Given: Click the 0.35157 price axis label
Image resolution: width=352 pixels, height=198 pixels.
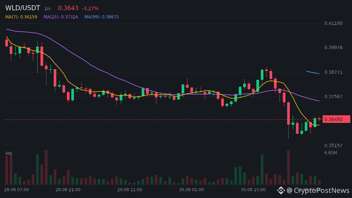Looking at the screenshot, I should [334, 145].
